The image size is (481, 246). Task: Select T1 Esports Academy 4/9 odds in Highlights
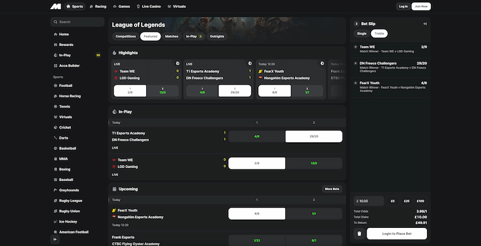(202, 91)
